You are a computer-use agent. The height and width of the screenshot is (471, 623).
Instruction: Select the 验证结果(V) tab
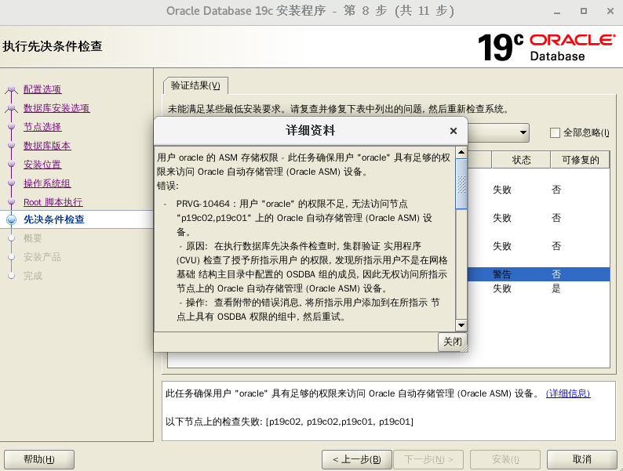point(195,85)
